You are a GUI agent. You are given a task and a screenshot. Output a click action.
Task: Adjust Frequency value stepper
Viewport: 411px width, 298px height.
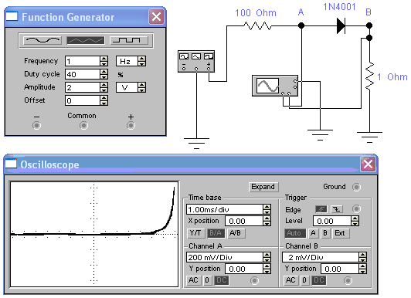pyautogui.click(x=104, y=61)
